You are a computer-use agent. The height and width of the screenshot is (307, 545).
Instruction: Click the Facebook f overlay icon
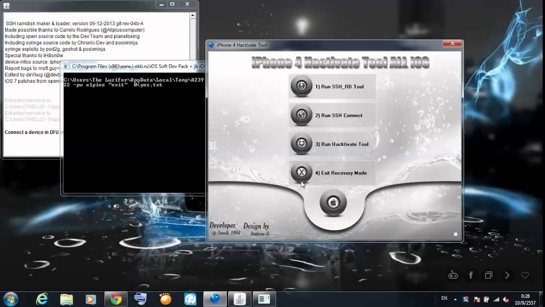[x=471, y=275]
